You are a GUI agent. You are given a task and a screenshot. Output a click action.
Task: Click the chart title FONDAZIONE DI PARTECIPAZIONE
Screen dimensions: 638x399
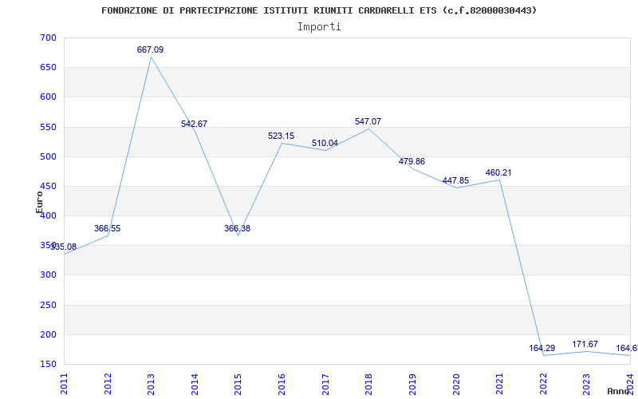(319, 10)
